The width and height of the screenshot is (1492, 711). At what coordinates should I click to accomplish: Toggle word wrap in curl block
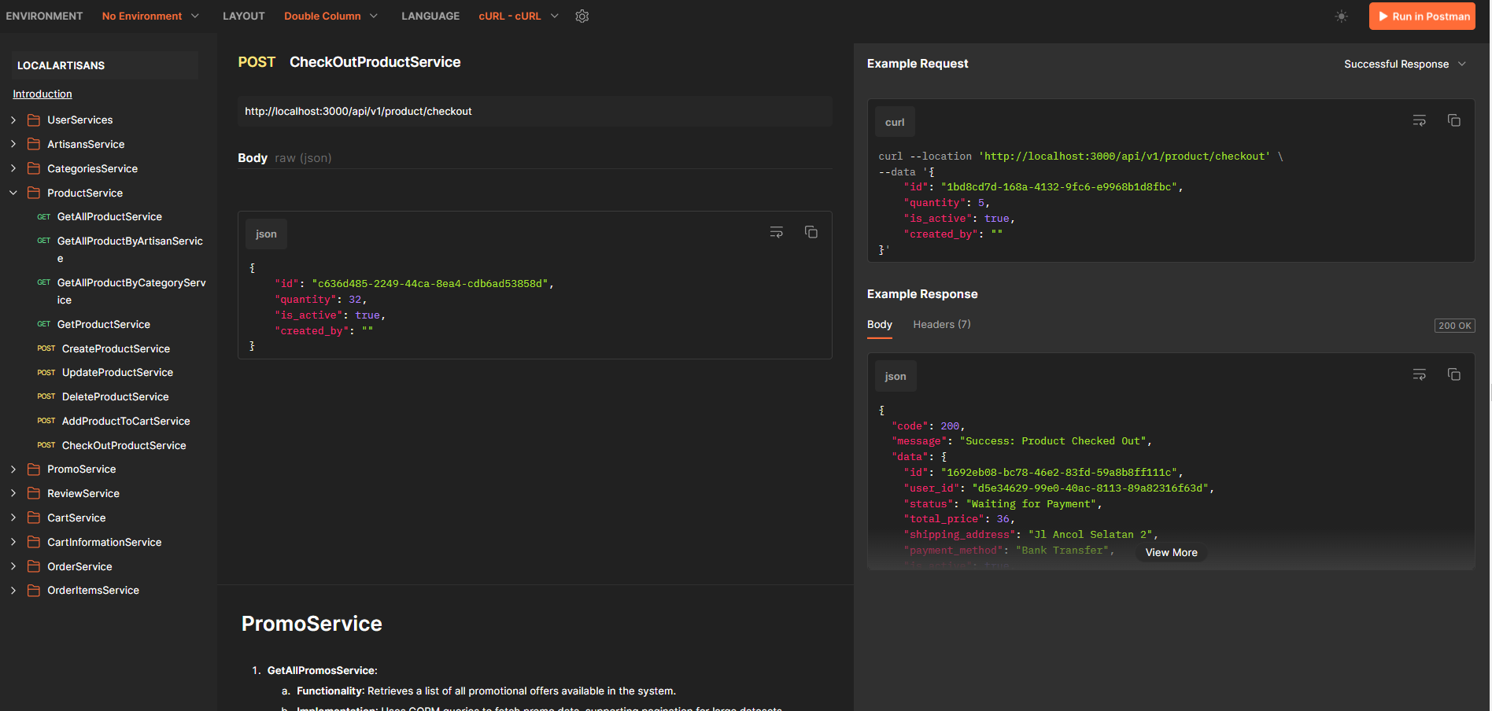pyautogui.click(x=1419, y=120)
